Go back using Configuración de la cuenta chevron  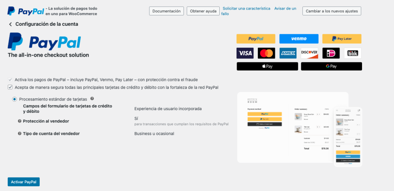[10, 24]
